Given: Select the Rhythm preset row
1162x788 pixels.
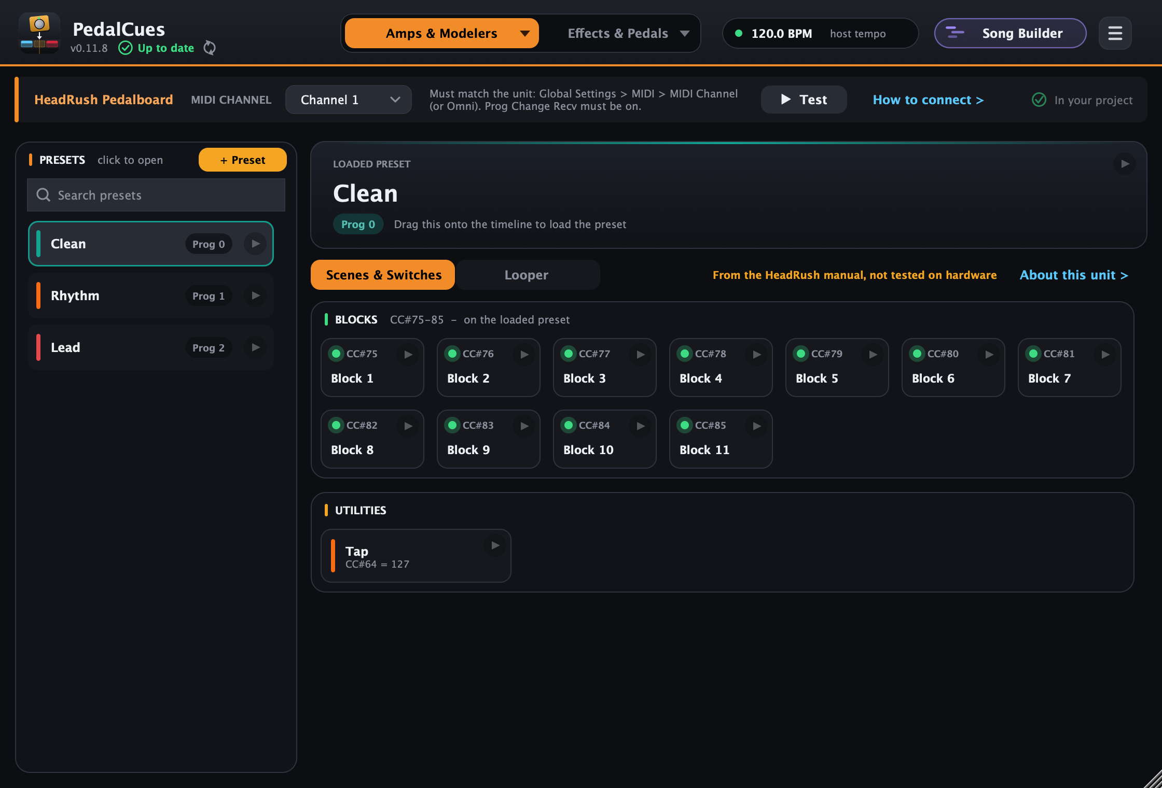Looking at the screenshot, I should click(x=150, y=295).
